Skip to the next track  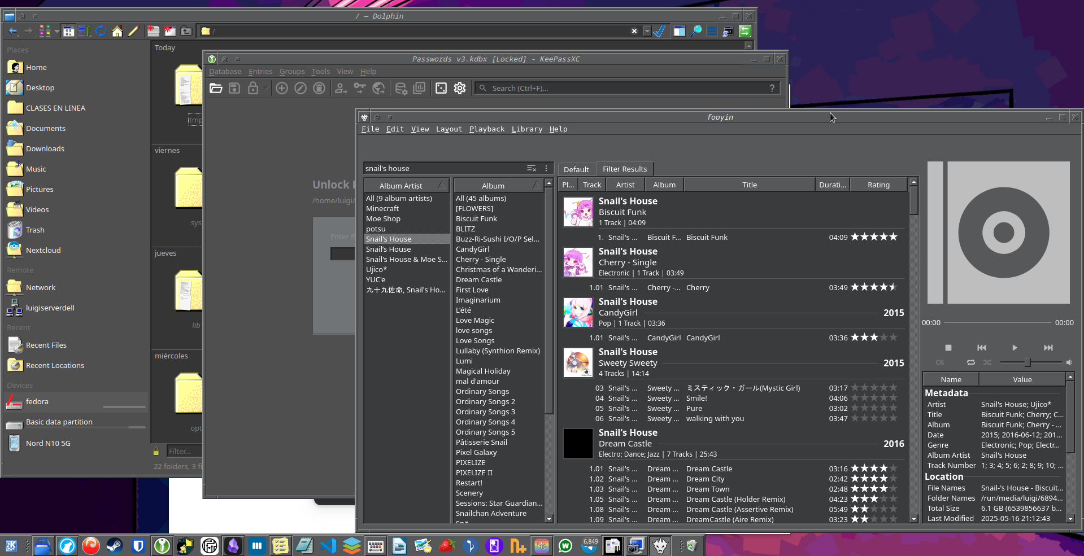tap(1048, 348)
